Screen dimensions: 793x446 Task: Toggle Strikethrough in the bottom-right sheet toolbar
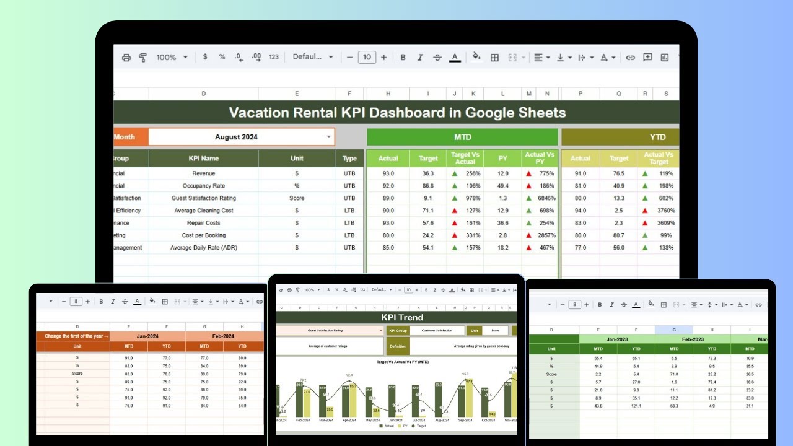pos(624,305)
